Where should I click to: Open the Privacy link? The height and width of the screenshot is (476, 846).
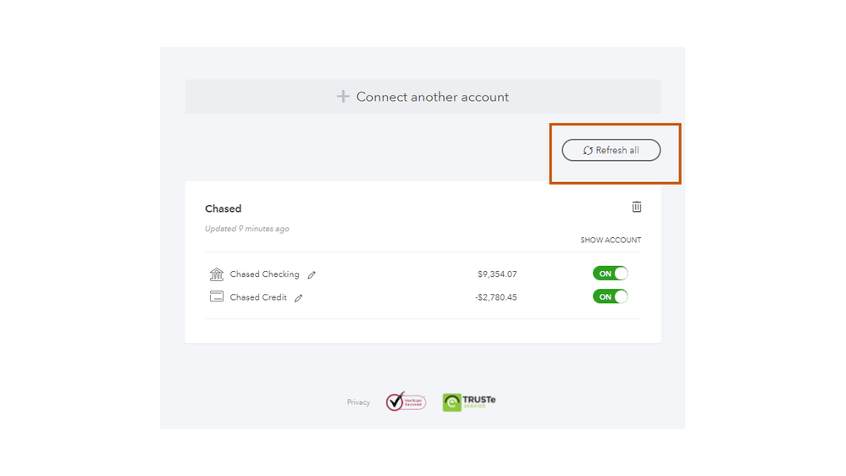[358, 402]
